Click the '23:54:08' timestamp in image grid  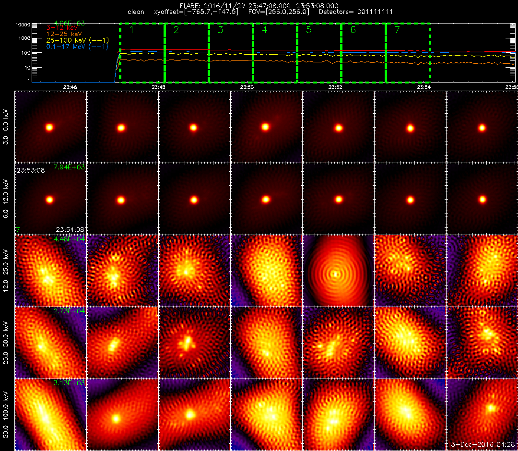tap(70, 230)
